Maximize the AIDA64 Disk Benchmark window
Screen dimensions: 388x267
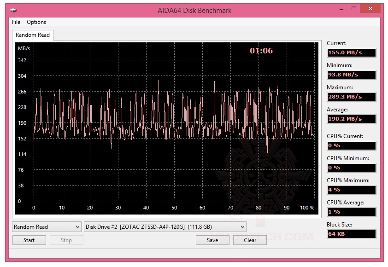tap(354, 9)
